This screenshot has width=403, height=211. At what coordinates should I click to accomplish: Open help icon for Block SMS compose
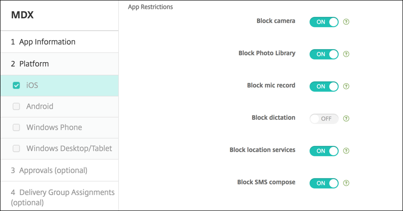coord(347,183)
